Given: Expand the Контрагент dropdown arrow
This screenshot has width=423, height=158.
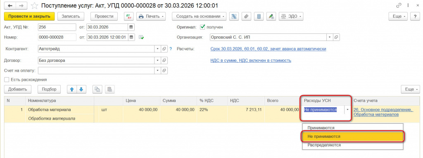Looking at the screenshot, I should [x=158, y=49].
